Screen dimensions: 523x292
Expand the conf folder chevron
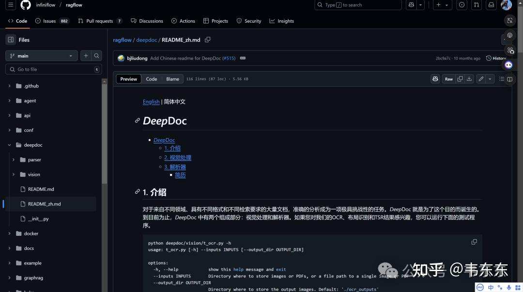click(9, 130)
